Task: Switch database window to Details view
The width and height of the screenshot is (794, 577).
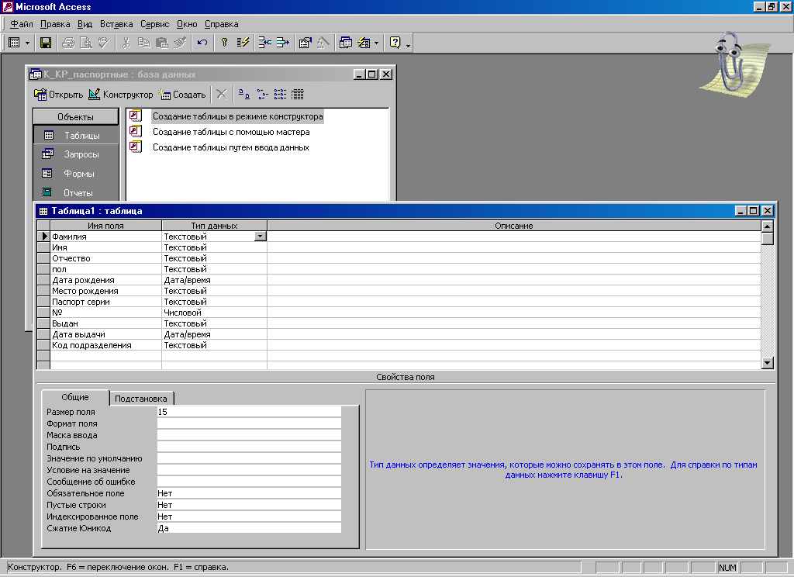Action: point(298,94)
